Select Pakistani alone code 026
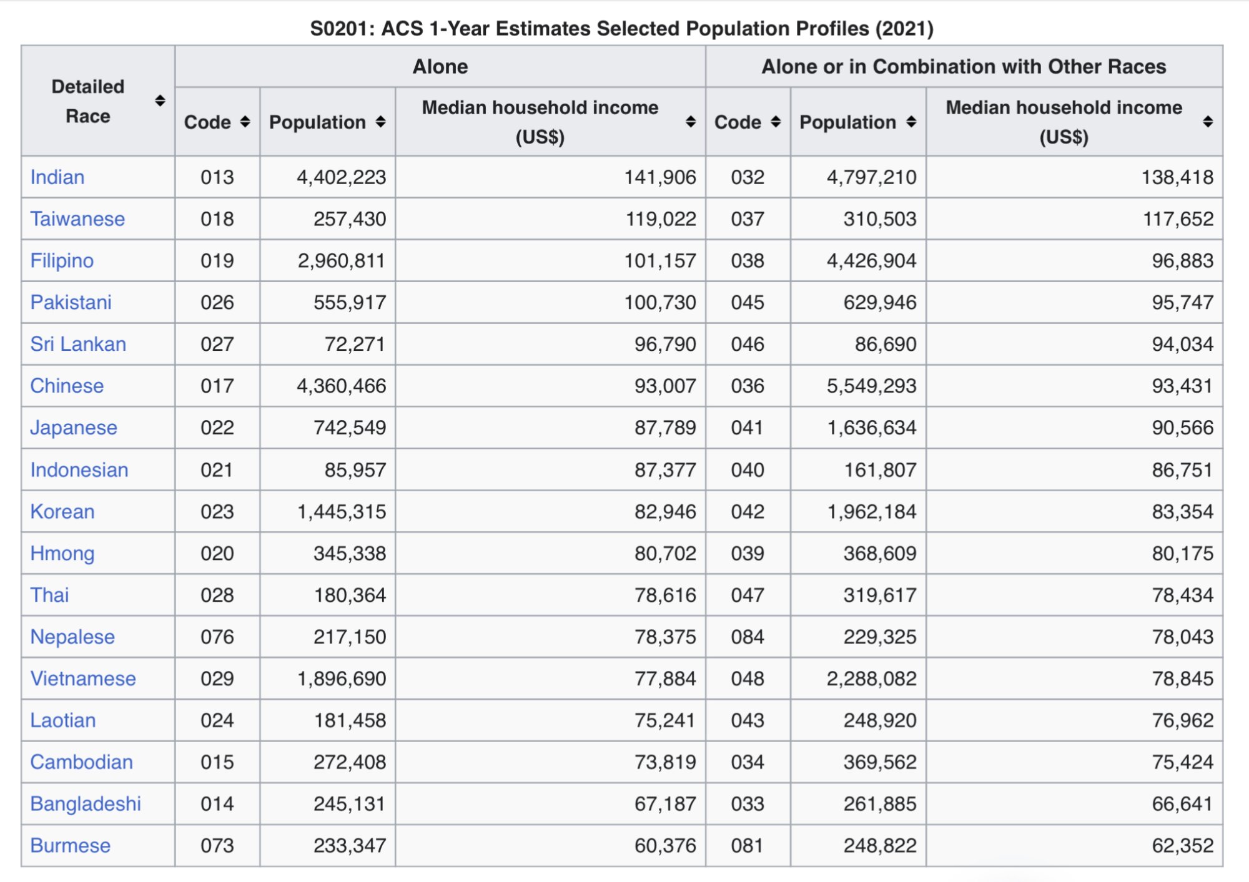This screenshot has height=882, width=1249. pyautogui.click(x=217, y=303)
